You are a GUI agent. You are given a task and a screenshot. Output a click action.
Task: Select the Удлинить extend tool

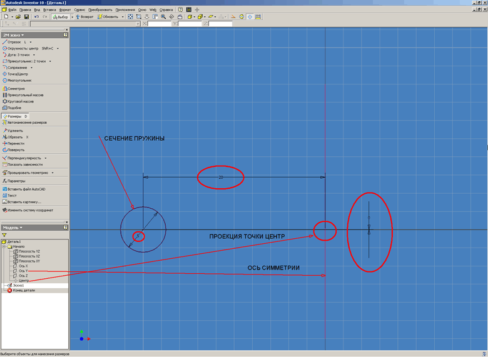[13, 131]
